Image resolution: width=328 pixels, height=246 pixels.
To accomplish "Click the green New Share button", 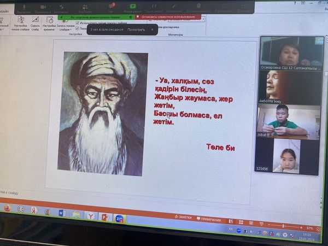I will 132,7.
